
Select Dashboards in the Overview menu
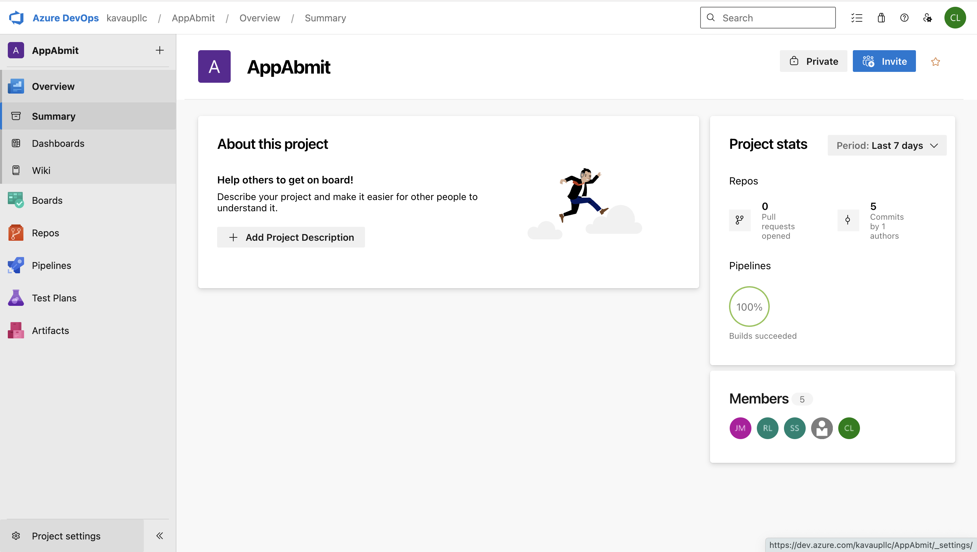click(58, 143)
